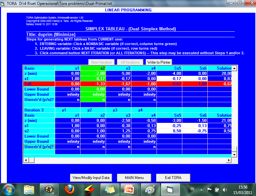Click the horizontal scrollbar thumb
The width and height of the screenshot is (256, 196).
(x=32, y=160)
